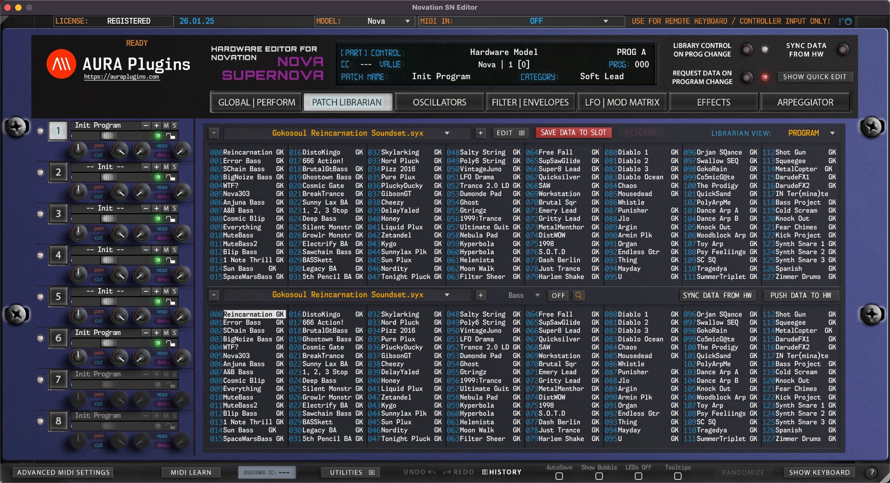Mute part 2 with the M button
Screen dimensions: 890x483
(x=166, y=167)
